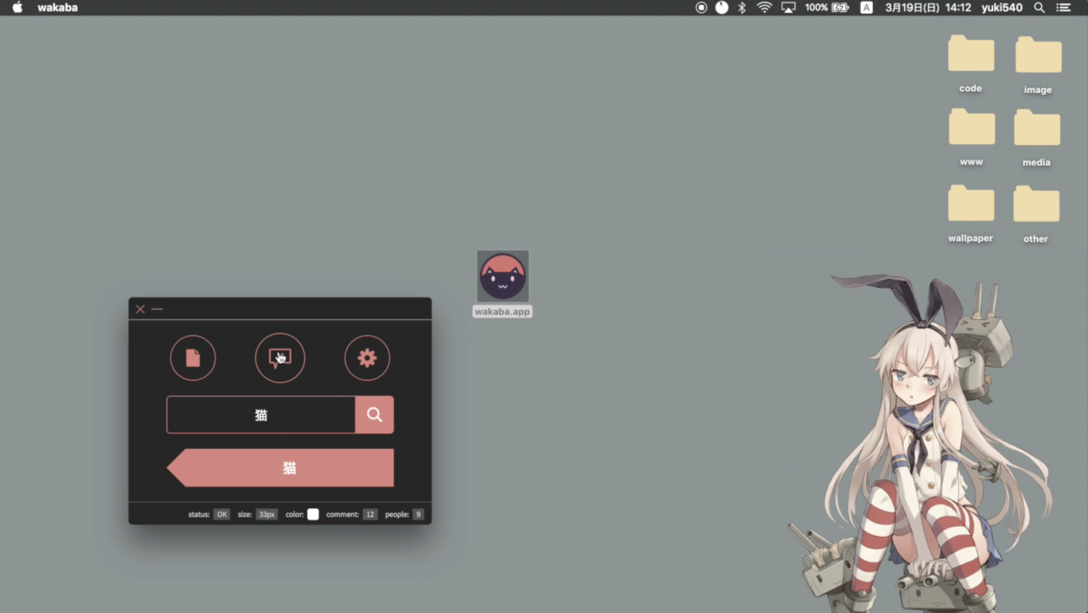Click the Wi-Fi menu bar icon
The height and width of the screenshot is (613, 1088).
click(x=764, y=8)
